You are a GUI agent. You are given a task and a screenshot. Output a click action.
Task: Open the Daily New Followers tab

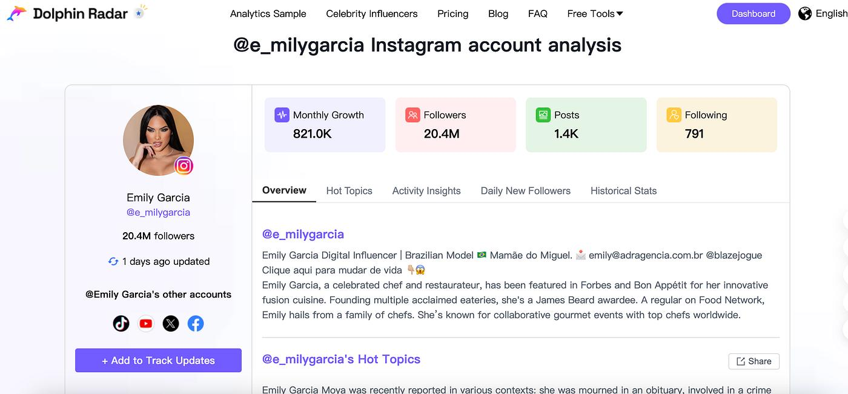pos(526,190)
